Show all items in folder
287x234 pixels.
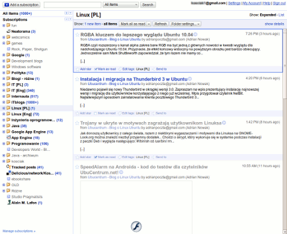pos(110,24)
